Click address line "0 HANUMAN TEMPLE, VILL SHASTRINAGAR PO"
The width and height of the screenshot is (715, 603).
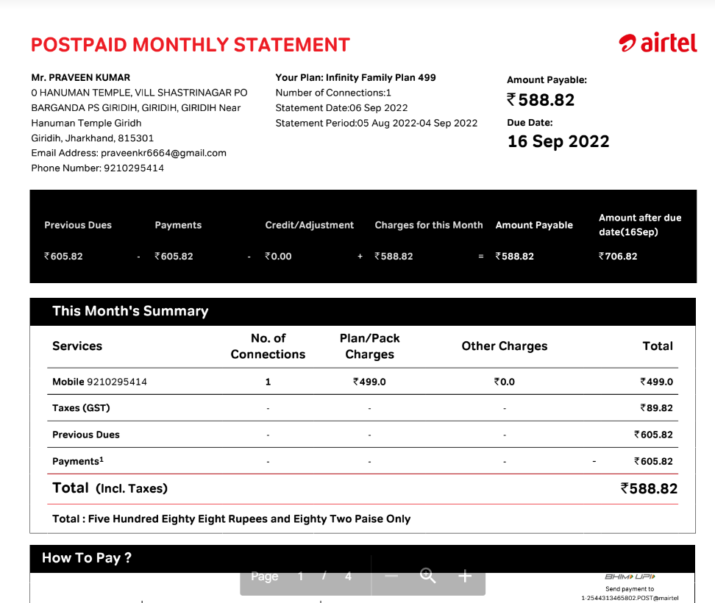click(x=139, y=93)
